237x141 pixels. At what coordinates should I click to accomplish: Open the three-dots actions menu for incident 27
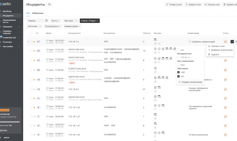(232, 42)
